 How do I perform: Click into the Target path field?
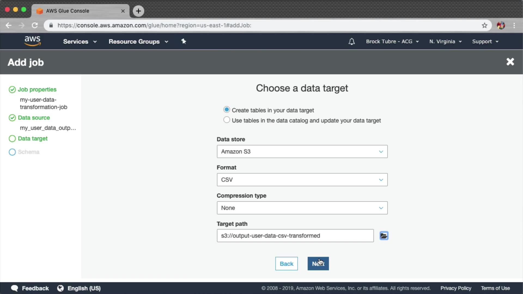pos(295,236)
